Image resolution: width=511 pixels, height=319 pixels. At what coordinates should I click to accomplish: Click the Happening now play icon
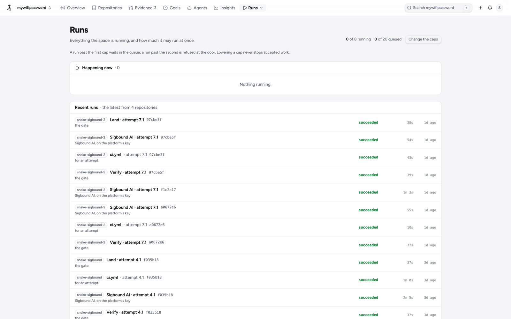click(77, 68)
